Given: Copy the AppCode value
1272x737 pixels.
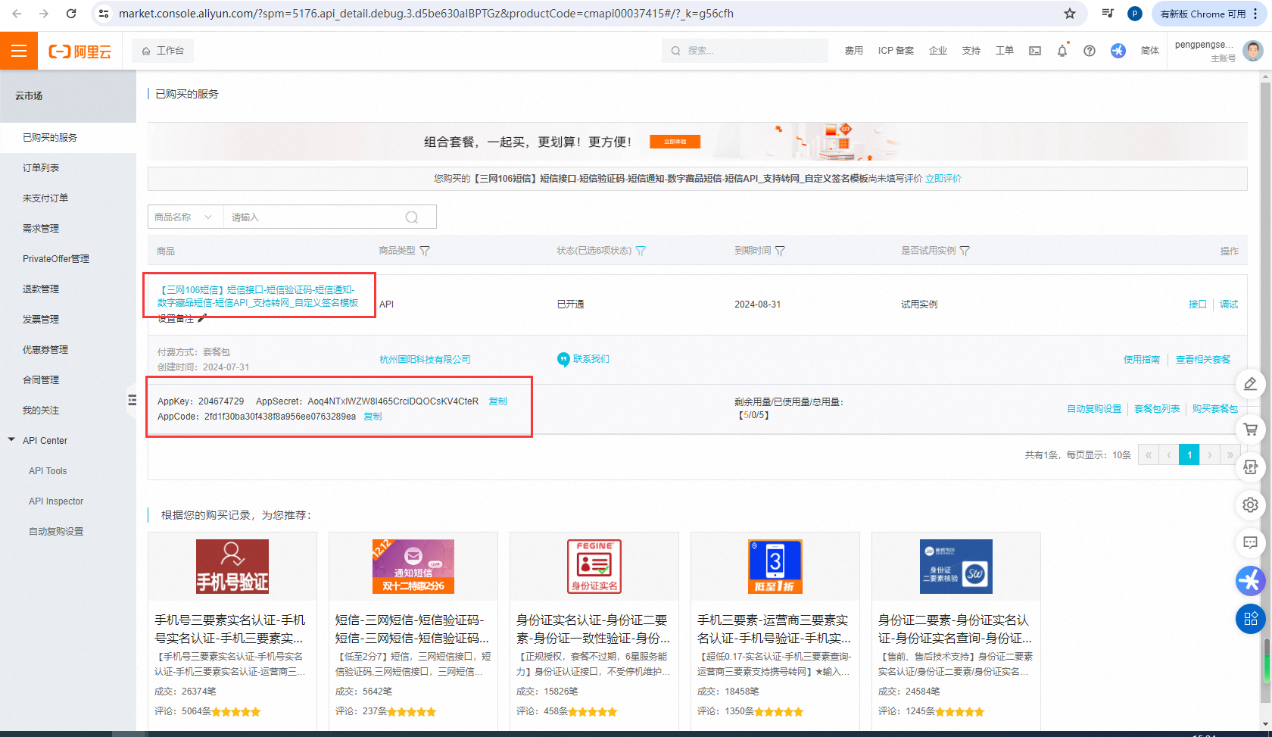Looking at the screenshot, I should [373, 417].
